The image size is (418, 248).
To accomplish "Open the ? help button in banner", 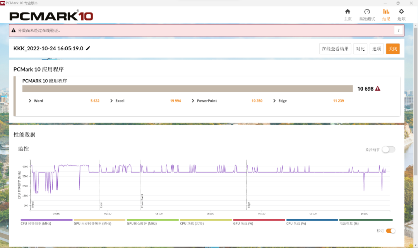I will pyautogui.click(x=398, y=30).
